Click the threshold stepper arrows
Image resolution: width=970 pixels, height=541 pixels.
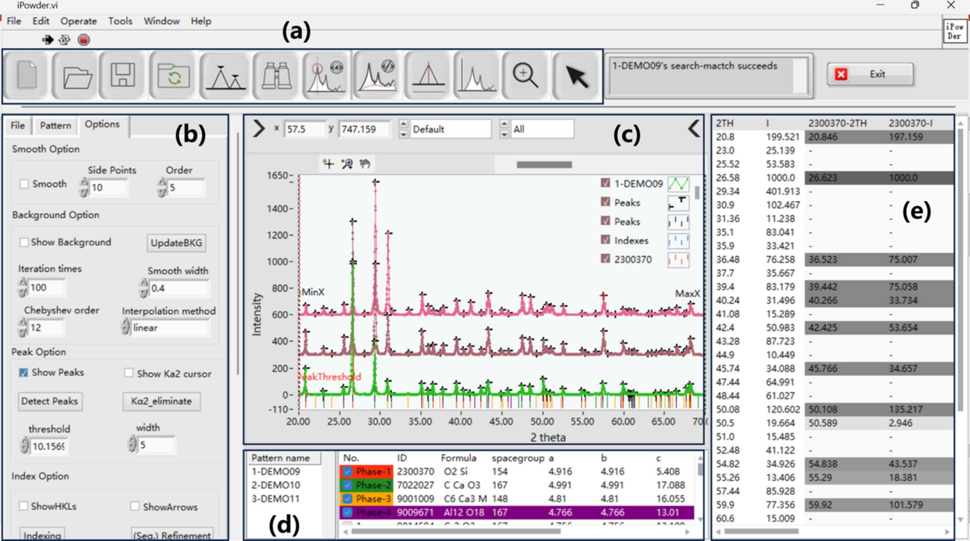tap(25, 446)
